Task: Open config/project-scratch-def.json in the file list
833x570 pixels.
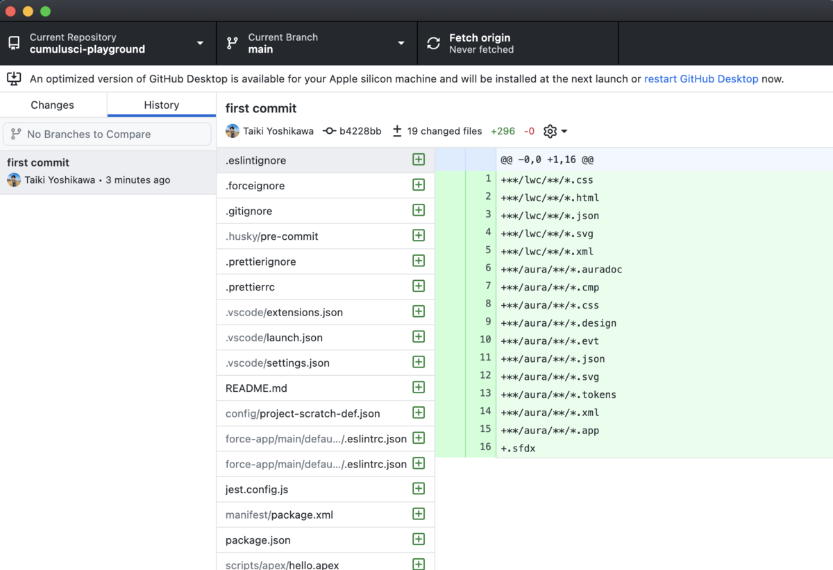Action: tap(303, 413)
